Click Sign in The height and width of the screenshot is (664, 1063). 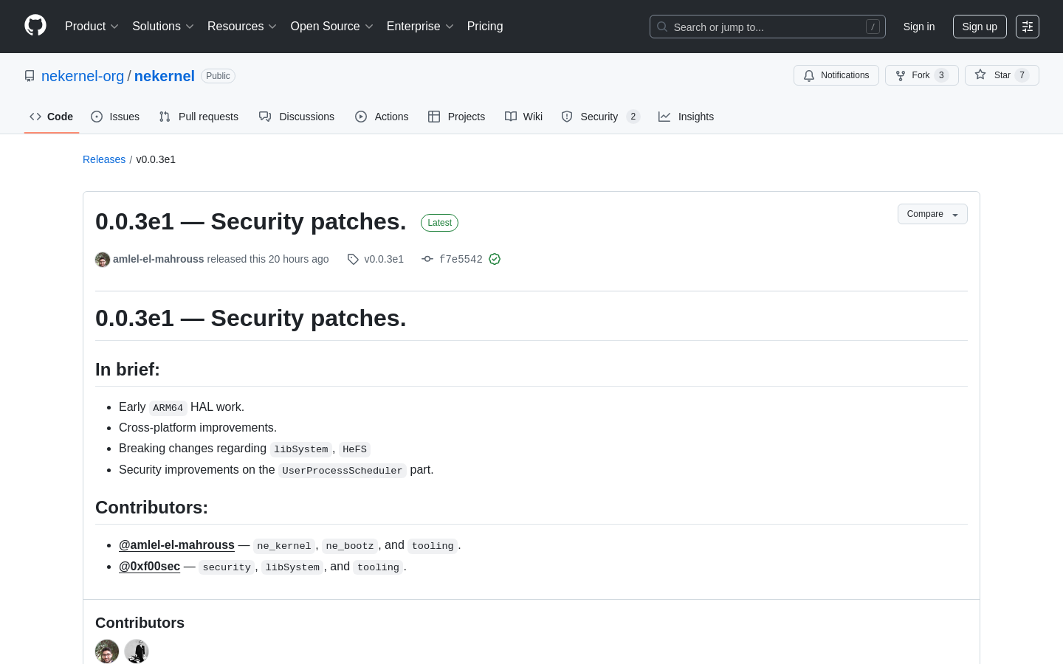click(x=919, y=27)
